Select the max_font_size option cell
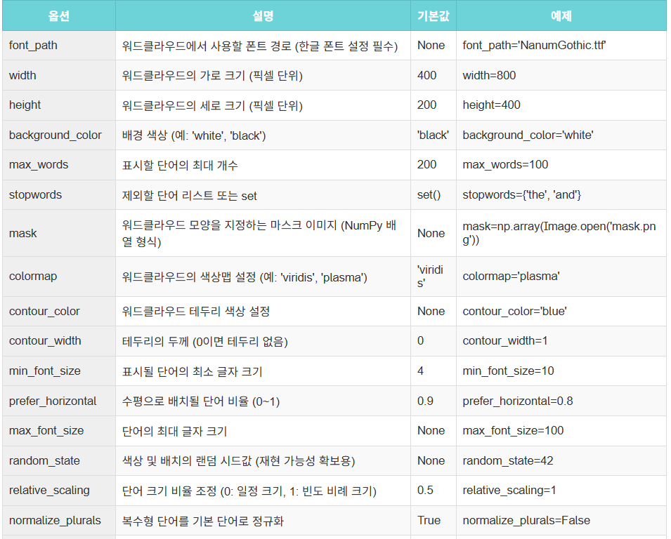The width and height of the screenshot is (671, 539). coord(59,431)
